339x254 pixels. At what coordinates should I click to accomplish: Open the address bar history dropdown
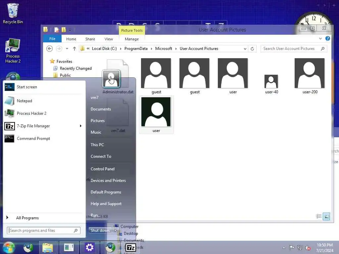245,49
